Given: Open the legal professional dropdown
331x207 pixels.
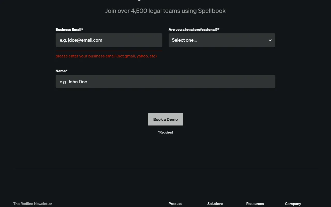Looking at the screenshot, I should pyautogui.click(x=222, y=40).
